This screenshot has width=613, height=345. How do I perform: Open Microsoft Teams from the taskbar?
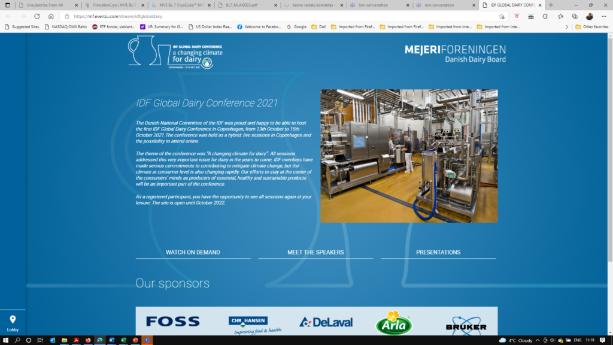click(x=147, y=340)
